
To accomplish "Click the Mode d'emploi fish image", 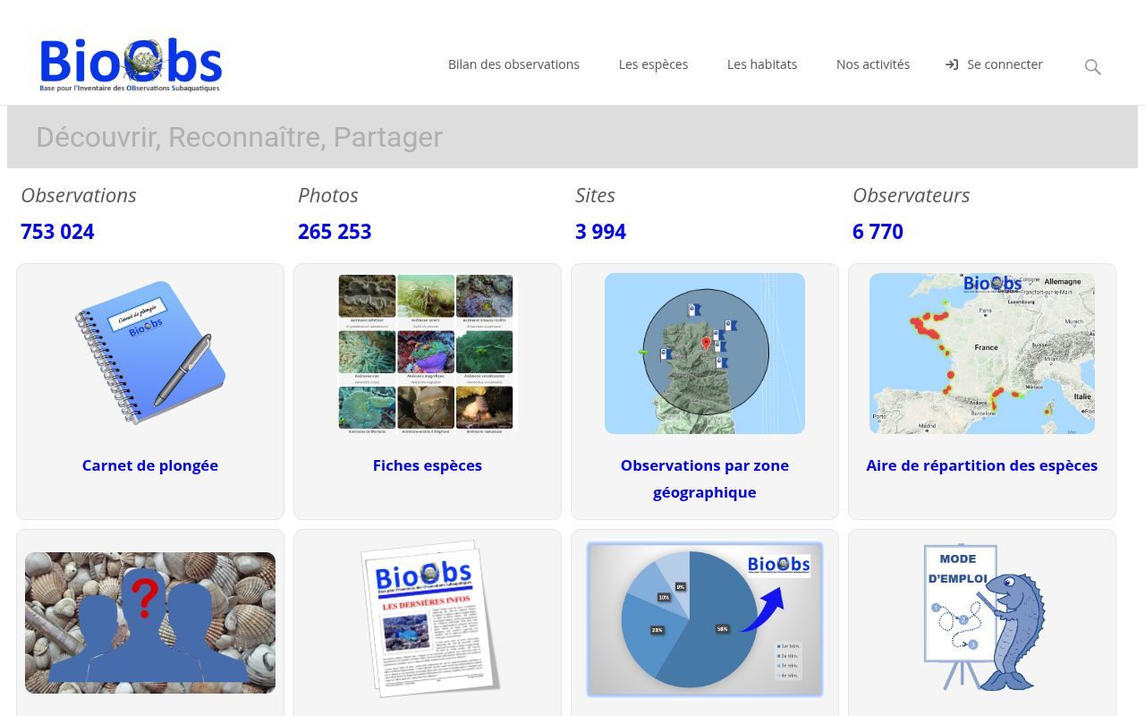I will 983,618.
